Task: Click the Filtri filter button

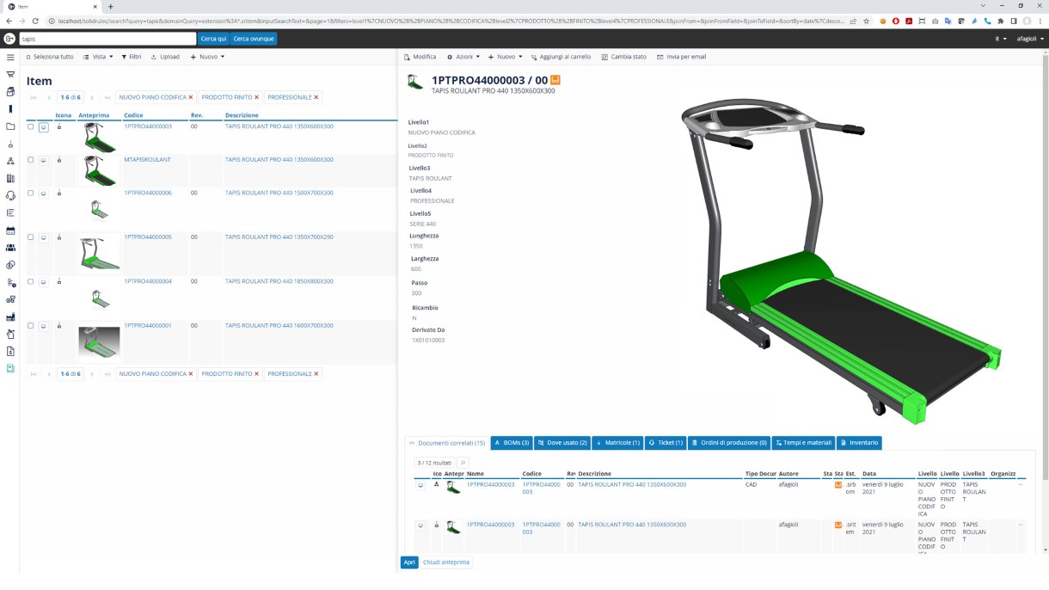Action: pos(132,57)
